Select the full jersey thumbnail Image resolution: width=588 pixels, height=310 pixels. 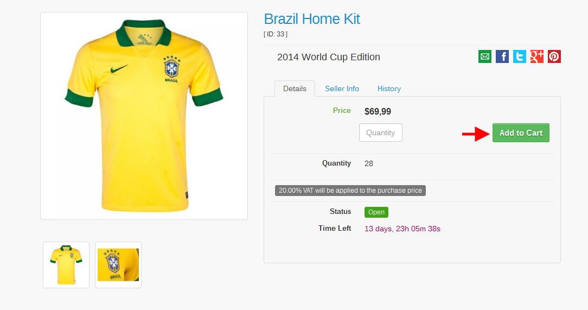click(x=66, y=265)
